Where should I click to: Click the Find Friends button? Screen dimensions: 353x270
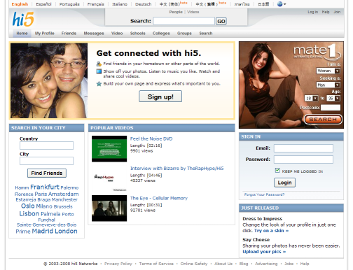point(47,173)
